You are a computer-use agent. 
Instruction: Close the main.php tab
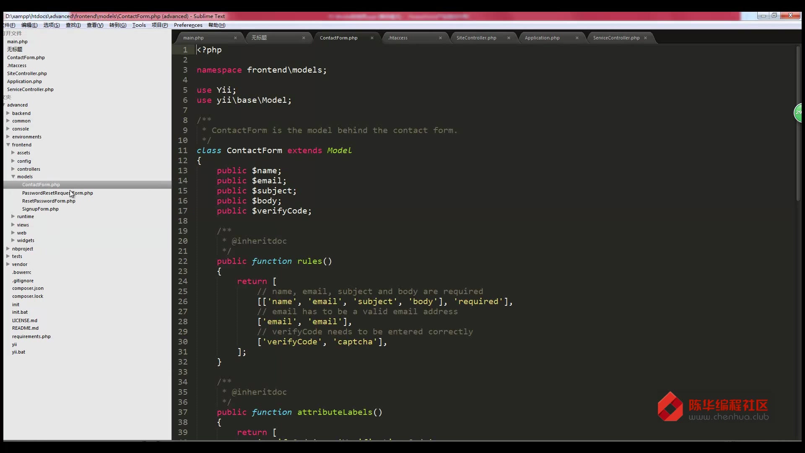pos(235,38)
